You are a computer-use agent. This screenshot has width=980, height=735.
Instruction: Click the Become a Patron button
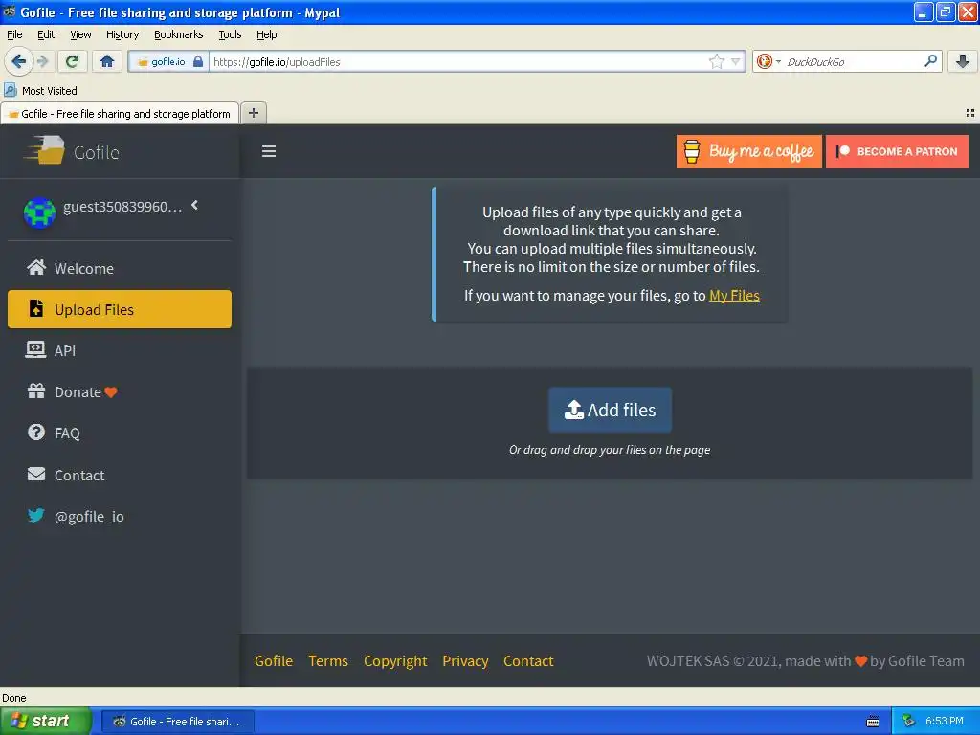click(x=897, y=151)
